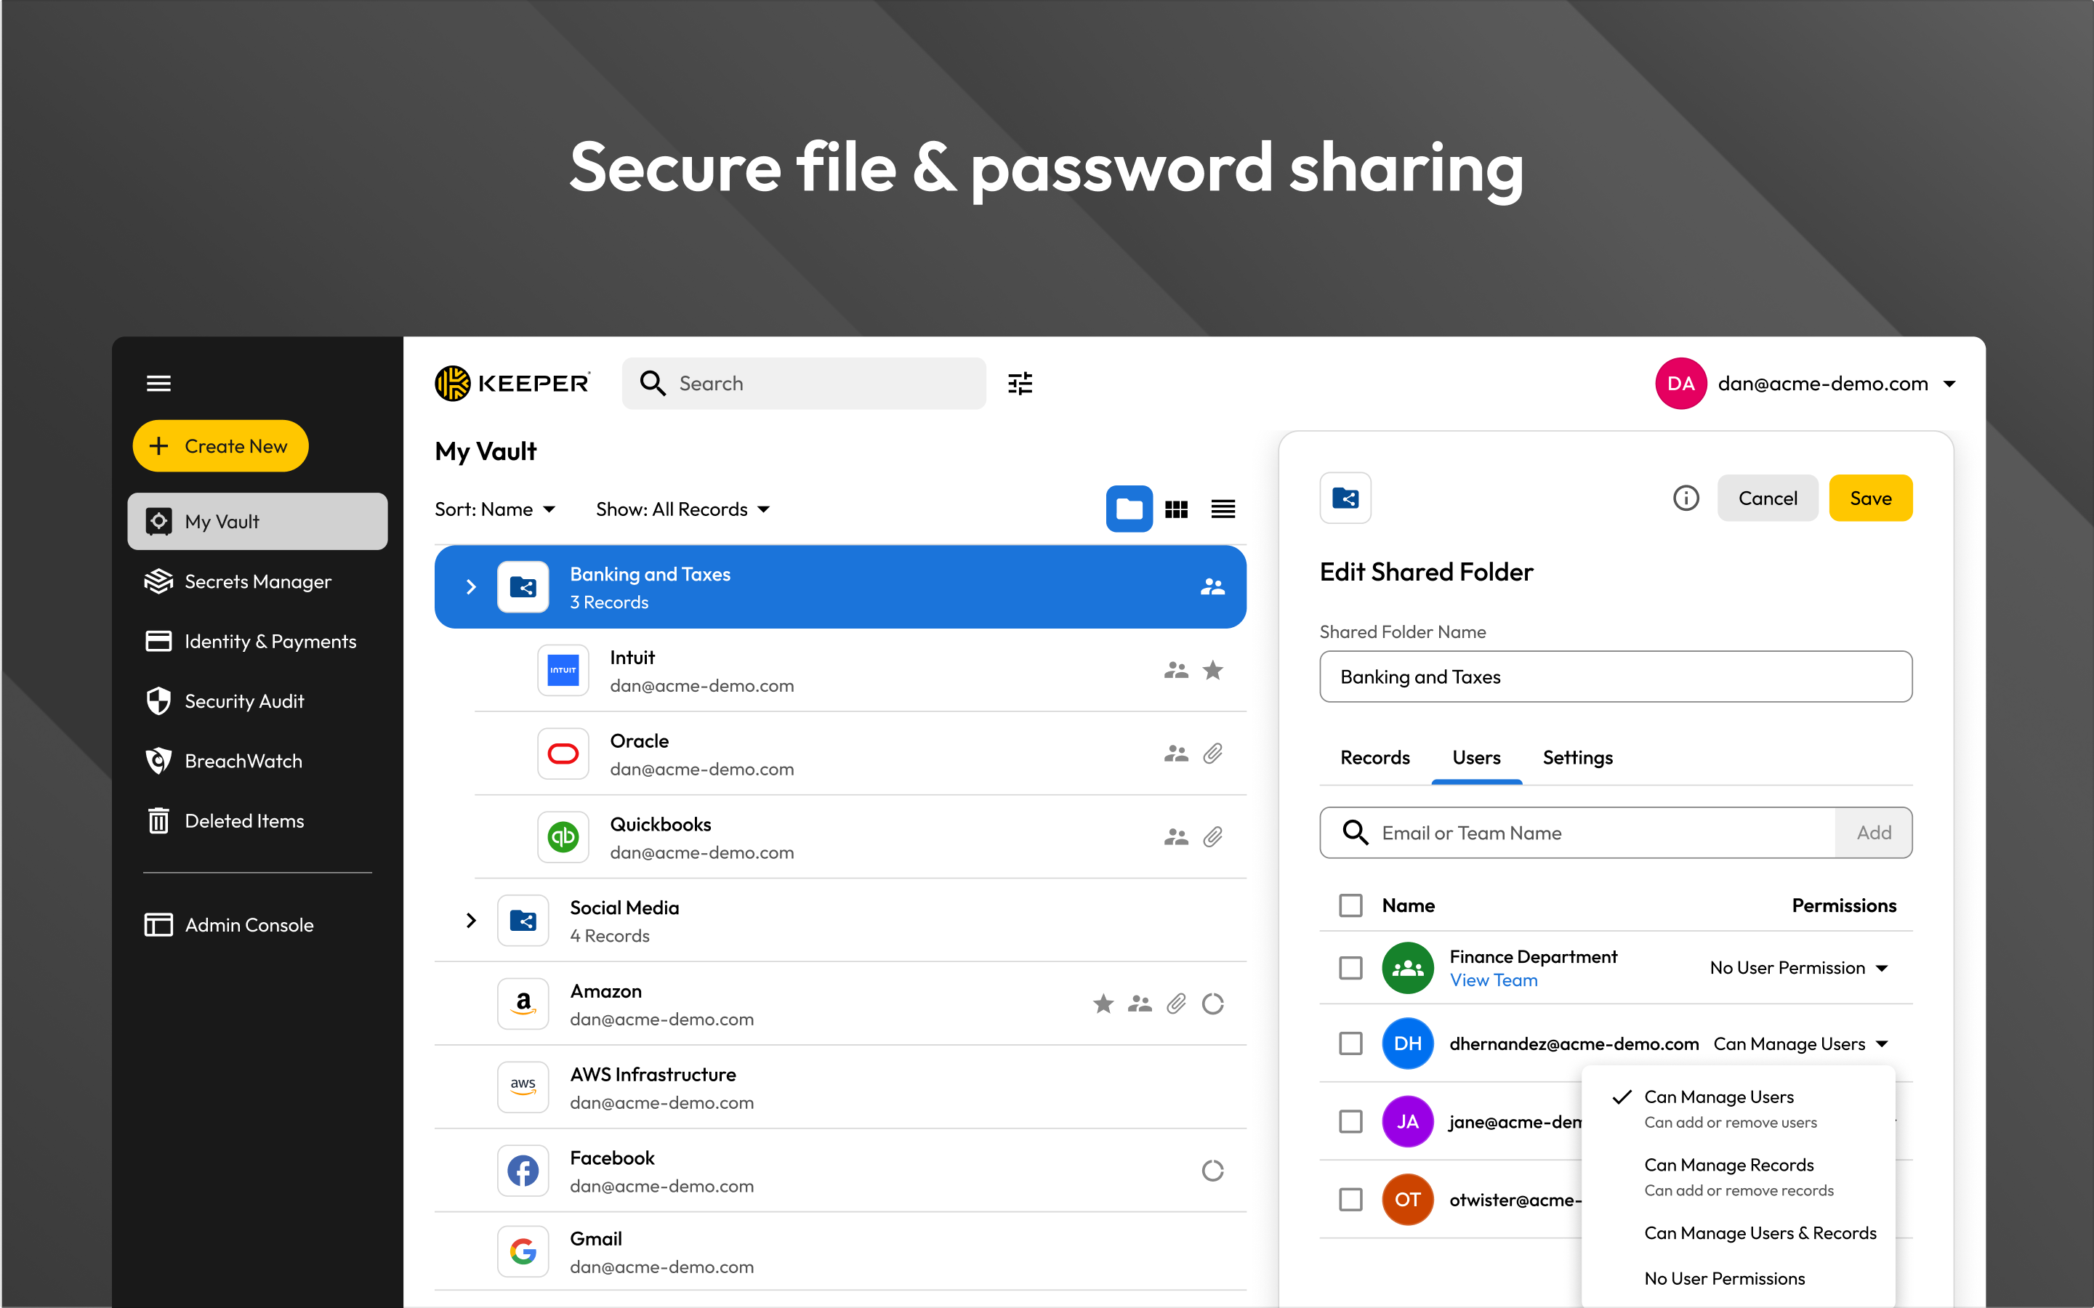Switch to the Settings tab

pyautogui.click(x=1577, y=758)
